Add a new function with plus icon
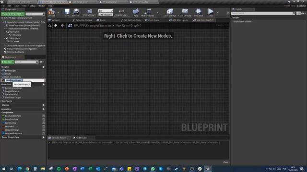The image size is (307, 172). [x=44, y=85]
